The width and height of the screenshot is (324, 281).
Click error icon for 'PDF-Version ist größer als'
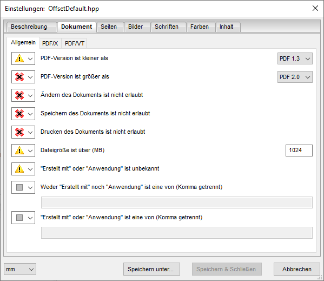19,77
